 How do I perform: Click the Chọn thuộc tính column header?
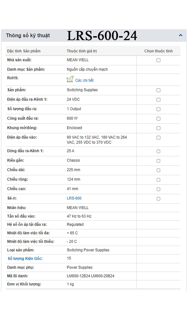158,51
